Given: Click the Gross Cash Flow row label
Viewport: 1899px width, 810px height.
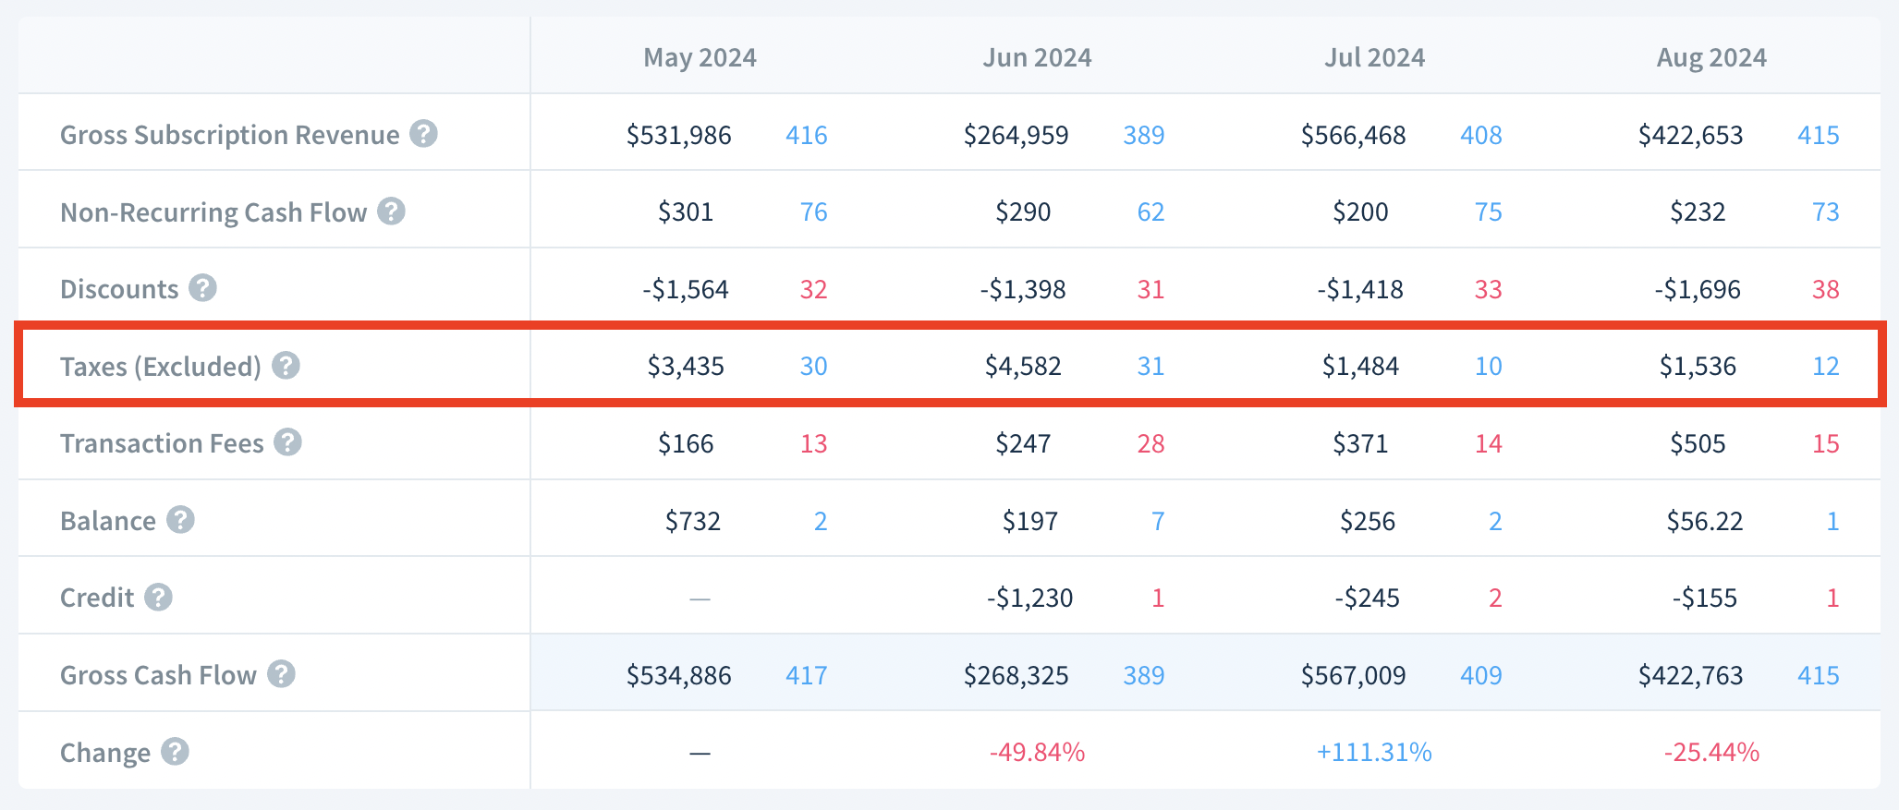Looking at the screenshot, I should (x=158, y=675).
